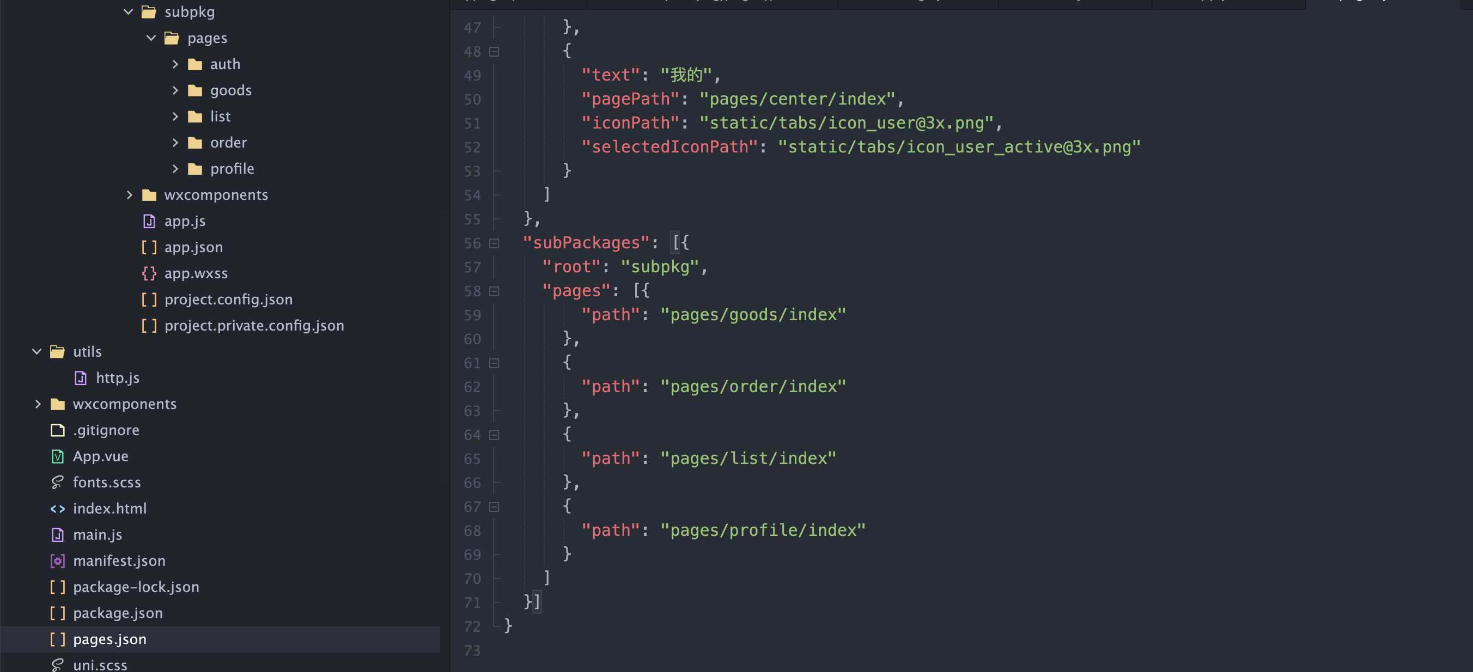
Task: Open main.js file
Action: tap(97, 534)
